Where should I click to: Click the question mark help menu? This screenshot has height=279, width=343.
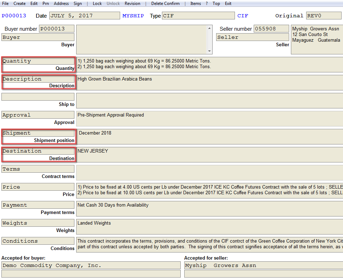tap(207, 4)
